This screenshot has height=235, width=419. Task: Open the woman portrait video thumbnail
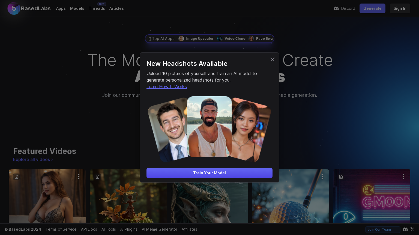coord(47,201)
